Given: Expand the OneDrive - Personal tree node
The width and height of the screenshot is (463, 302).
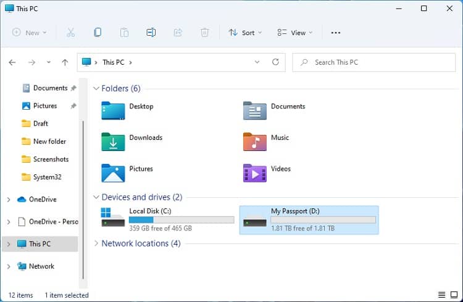Looking at the screenshot, I should point(9,222).
